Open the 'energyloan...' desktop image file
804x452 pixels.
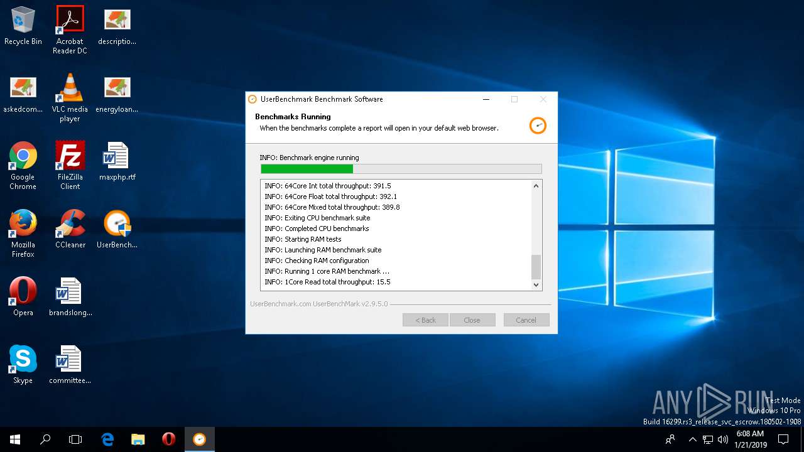[117, 94]
